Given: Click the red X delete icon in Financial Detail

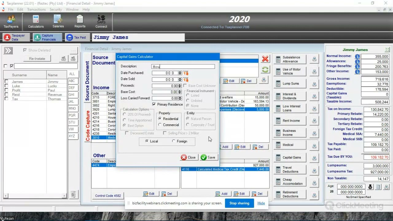Looking at the screenshot, I should 265,59.
